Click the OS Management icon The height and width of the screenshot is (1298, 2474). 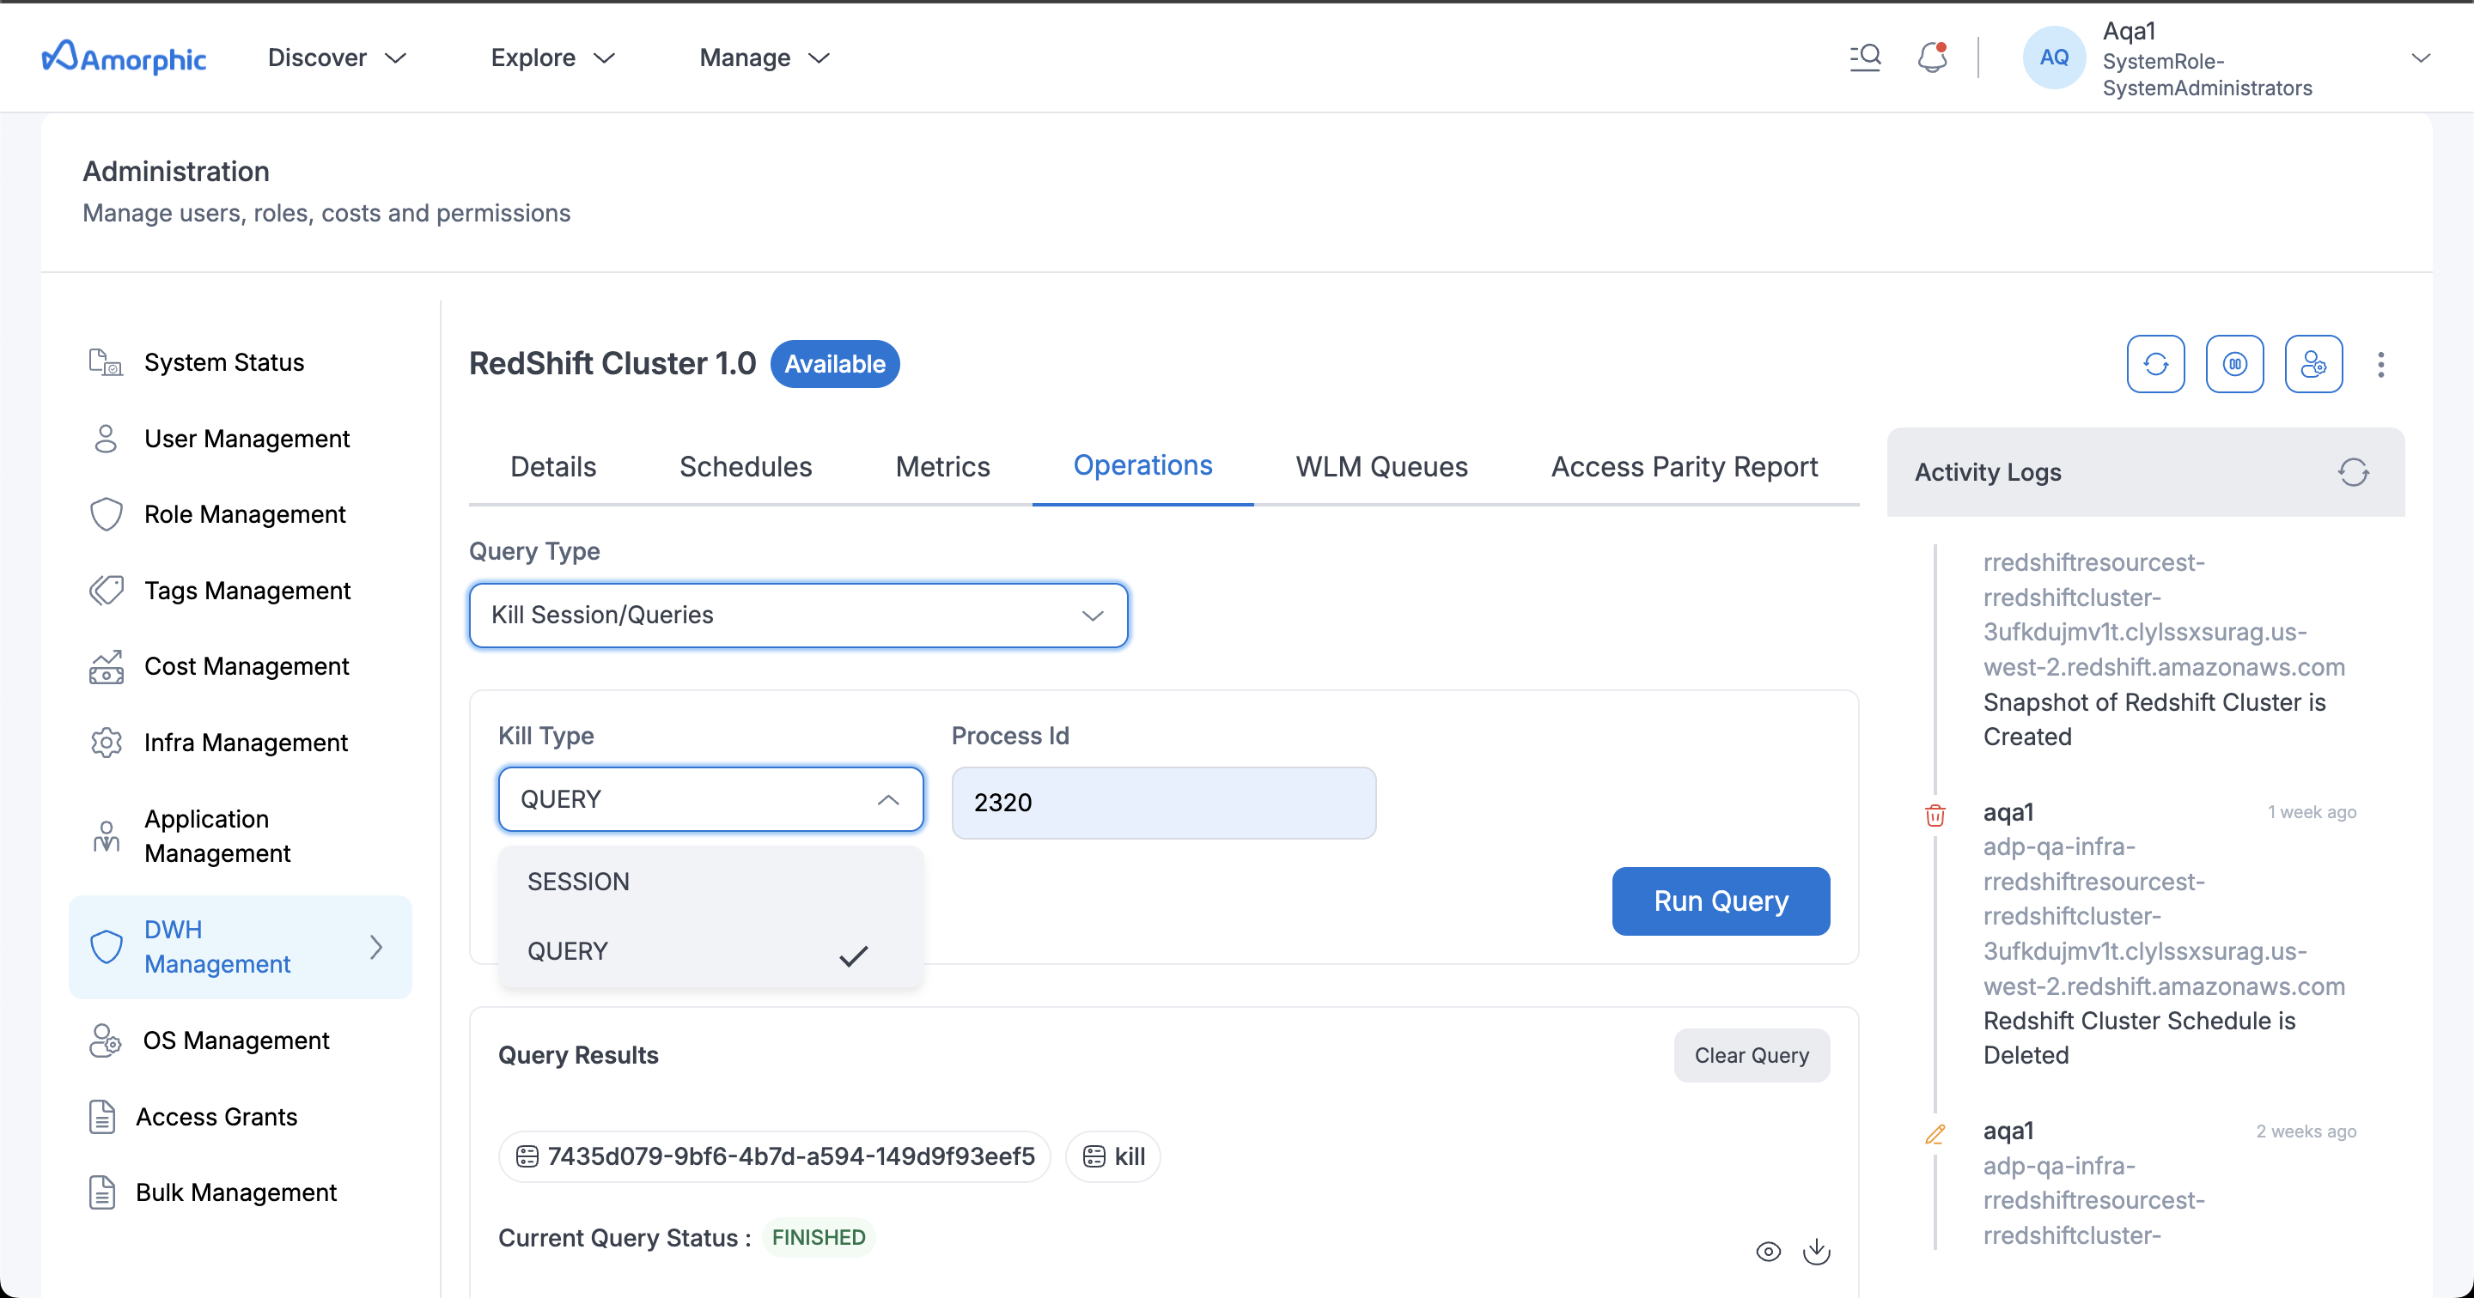click(x=105, y=1040)
